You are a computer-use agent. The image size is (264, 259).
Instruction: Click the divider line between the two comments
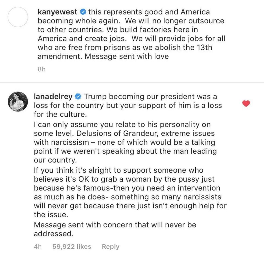click(x=132, y=82)
